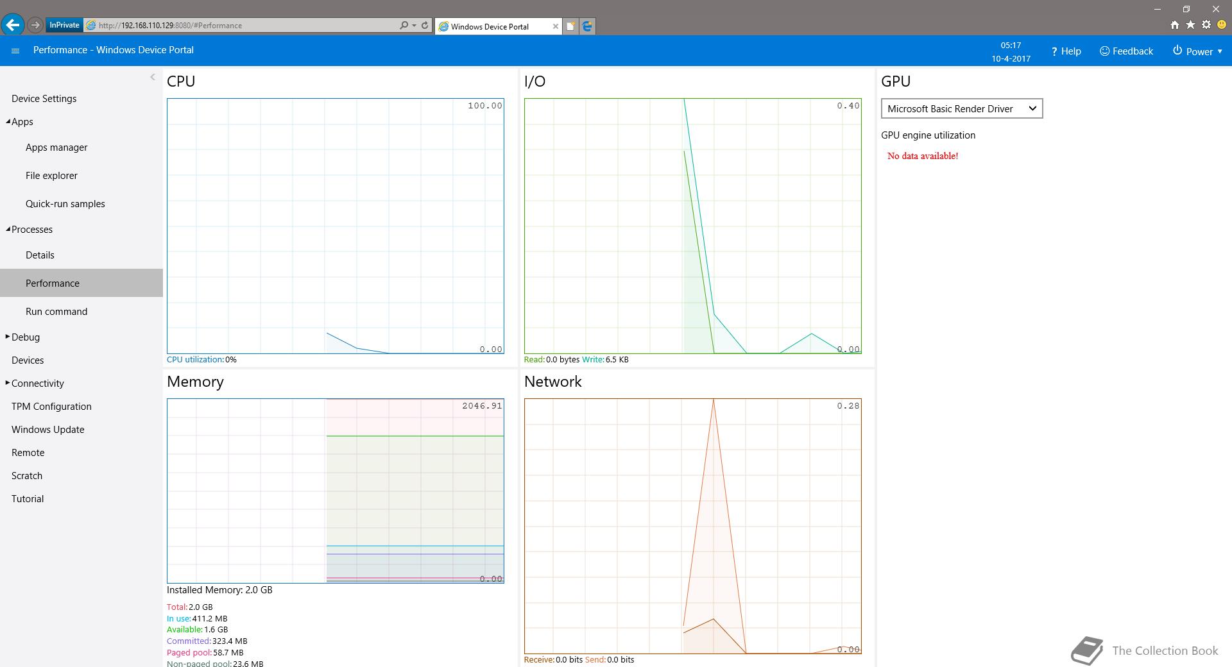Open the Devices page

[28, 360]
